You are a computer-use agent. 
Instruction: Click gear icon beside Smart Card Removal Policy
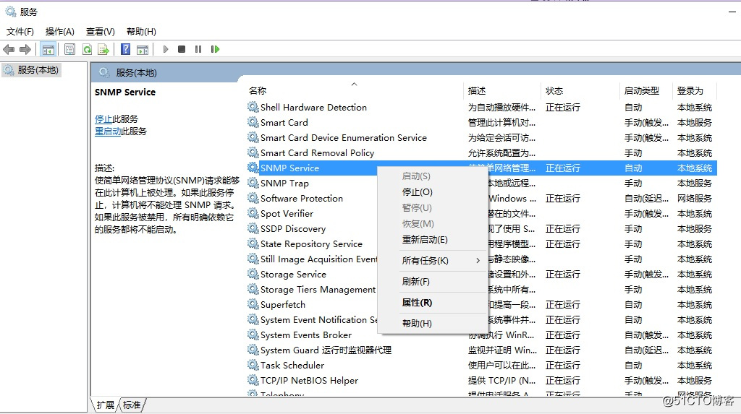253,152
